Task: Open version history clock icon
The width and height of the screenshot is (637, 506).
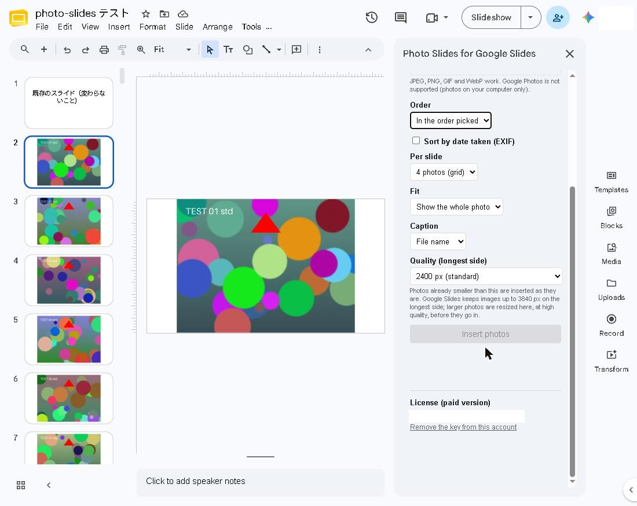Action: (x=371, y=17)
